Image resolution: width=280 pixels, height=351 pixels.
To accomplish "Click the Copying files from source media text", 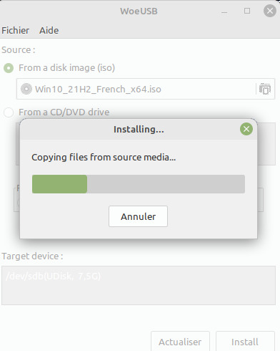I will [x=104, y=157].
